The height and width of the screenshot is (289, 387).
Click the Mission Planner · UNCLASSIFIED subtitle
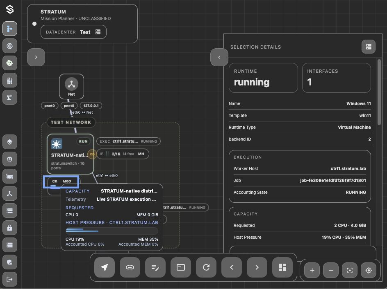point(76,18)
